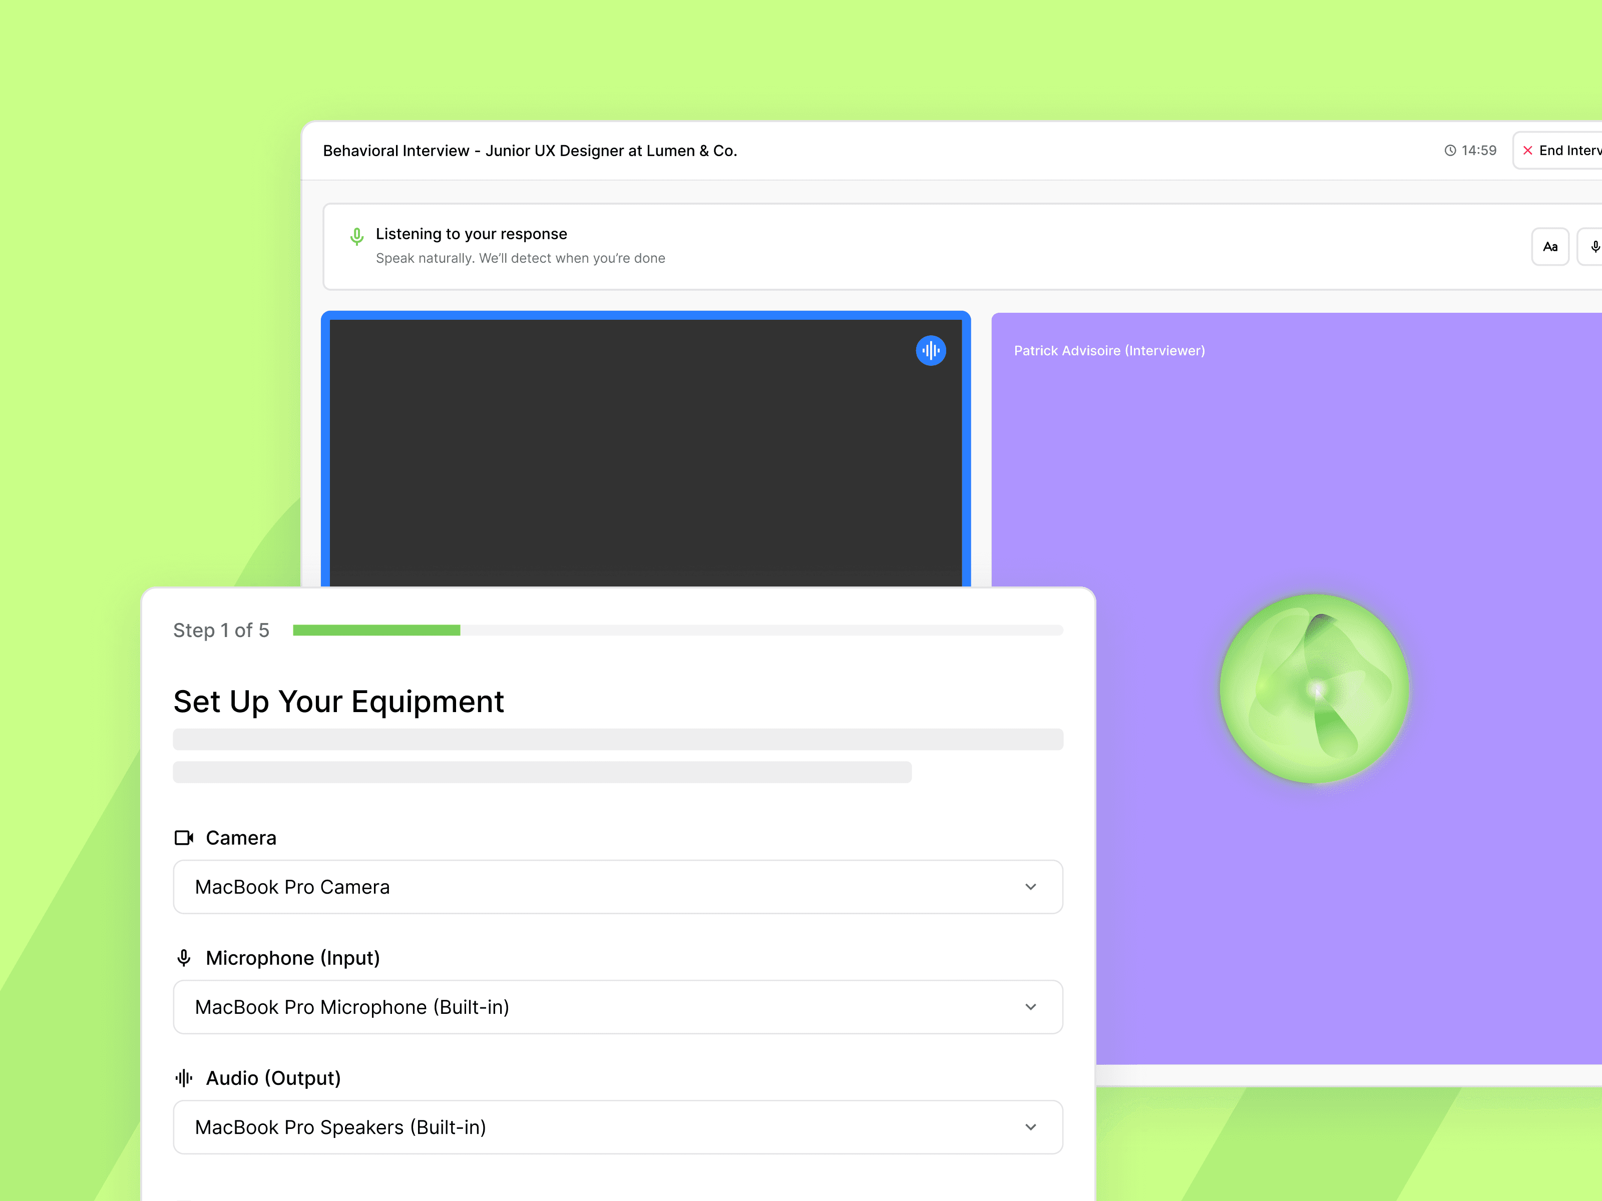Viewport: 1602px width, 1201px height.
Task: Click the clock icon beside 14:59
Action: pyautogui.click(x=1450, y=151)
